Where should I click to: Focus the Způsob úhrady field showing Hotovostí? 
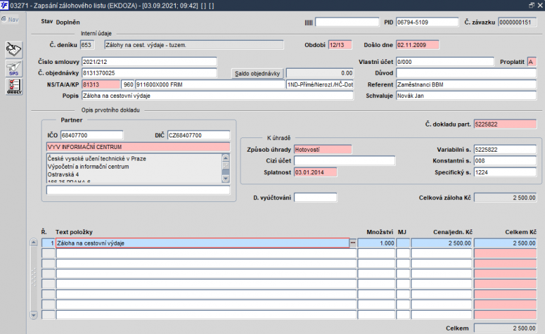[x=322, y=149]
